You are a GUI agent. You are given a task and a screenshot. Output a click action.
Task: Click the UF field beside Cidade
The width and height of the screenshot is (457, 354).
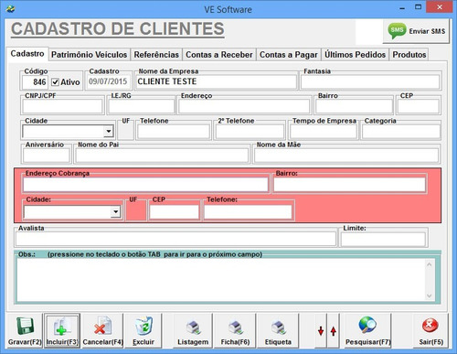point(125,132)
